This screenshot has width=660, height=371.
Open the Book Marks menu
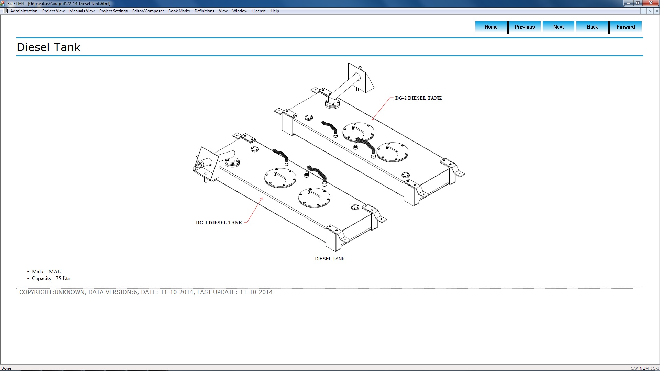[179, 11]
